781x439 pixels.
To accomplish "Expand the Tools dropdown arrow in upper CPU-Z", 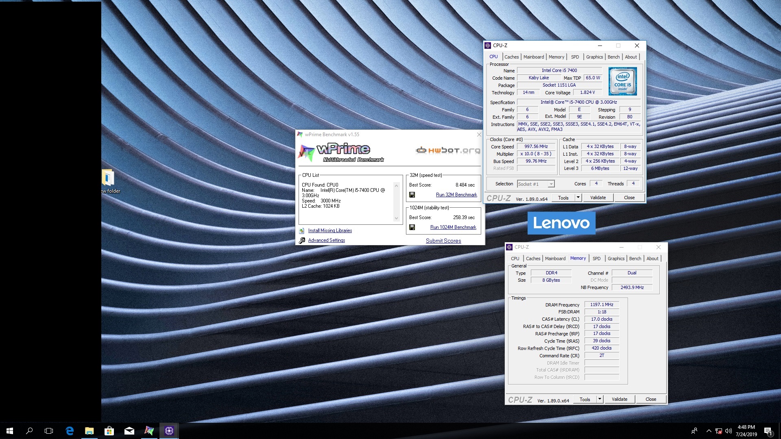I will pos(578,198).
